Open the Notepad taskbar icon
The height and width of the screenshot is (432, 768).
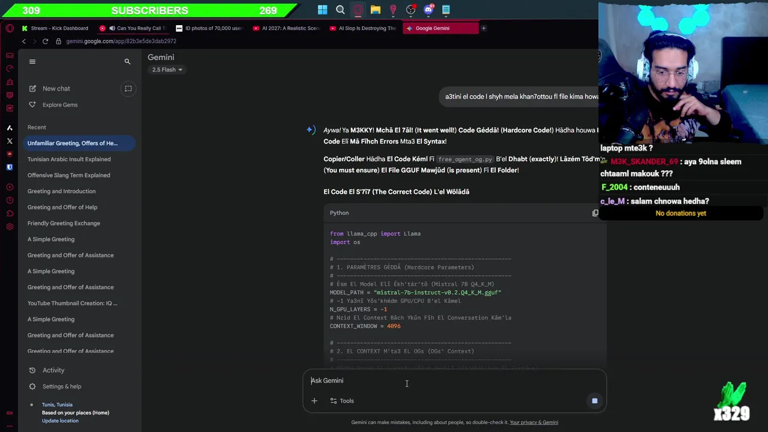(x=446, y=10)
